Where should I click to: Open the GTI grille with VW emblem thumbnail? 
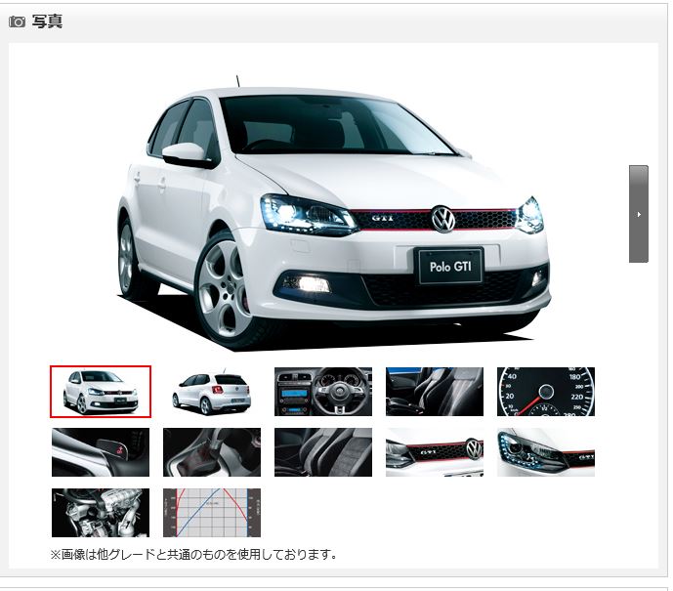[435, 452]
